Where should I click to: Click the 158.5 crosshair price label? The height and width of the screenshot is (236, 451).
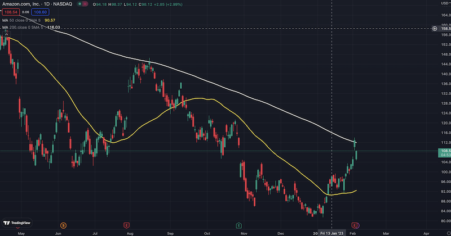coord(445,29)
